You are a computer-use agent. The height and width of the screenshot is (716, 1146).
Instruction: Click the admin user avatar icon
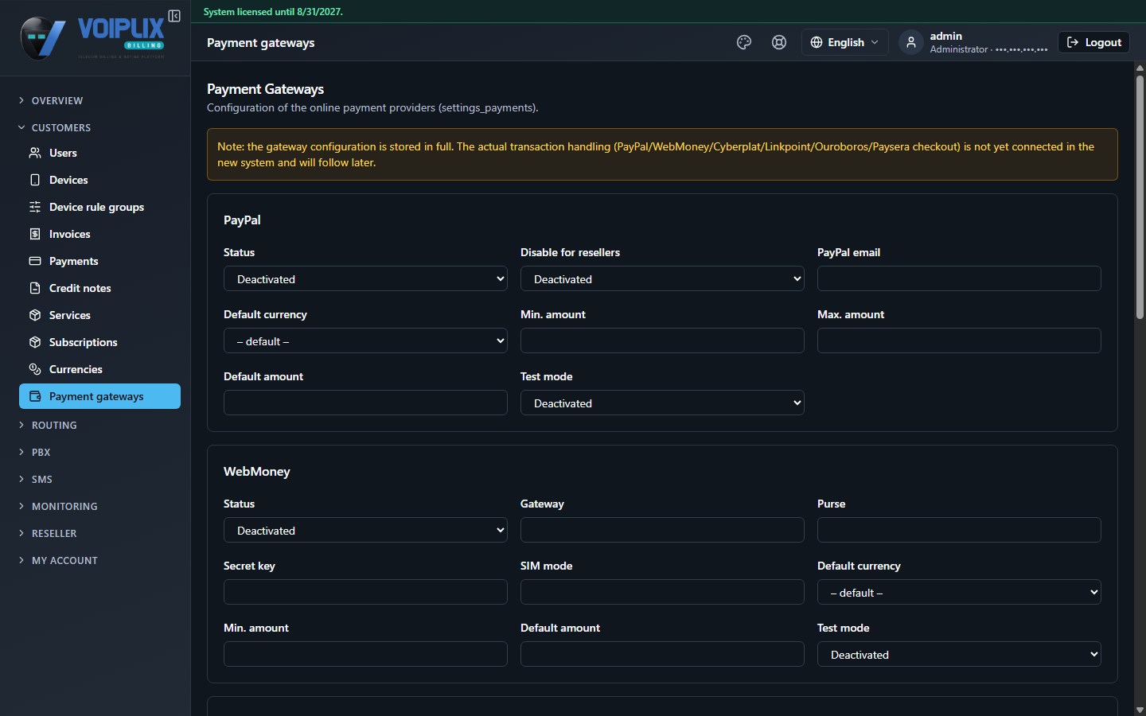point(911,42)
